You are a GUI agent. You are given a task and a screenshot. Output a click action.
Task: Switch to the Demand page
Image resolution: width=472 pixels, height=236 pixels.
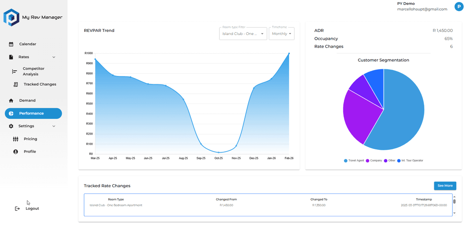click(x=27, y=100)
